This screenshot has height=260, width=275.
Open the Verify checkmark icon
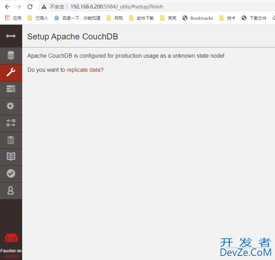tap(11, 174)
